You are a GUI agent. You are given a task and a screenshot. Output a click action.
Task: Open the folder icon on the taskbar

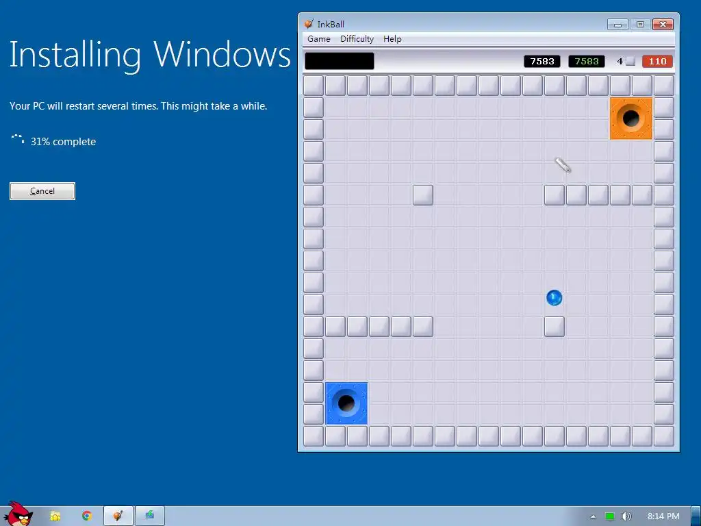click(55, 516)
